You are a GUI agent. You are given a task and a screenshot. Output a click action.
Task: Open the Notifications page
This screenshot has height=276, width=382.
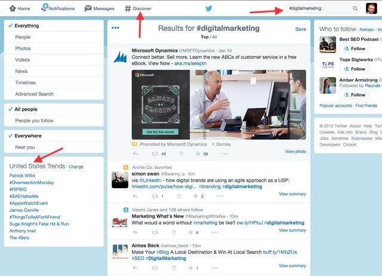click(58, 8)
